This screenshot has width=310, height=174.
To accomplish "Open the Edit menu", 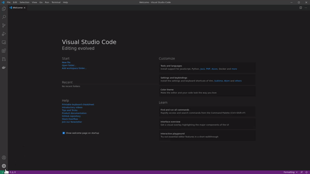I will (x=15, y=3).
